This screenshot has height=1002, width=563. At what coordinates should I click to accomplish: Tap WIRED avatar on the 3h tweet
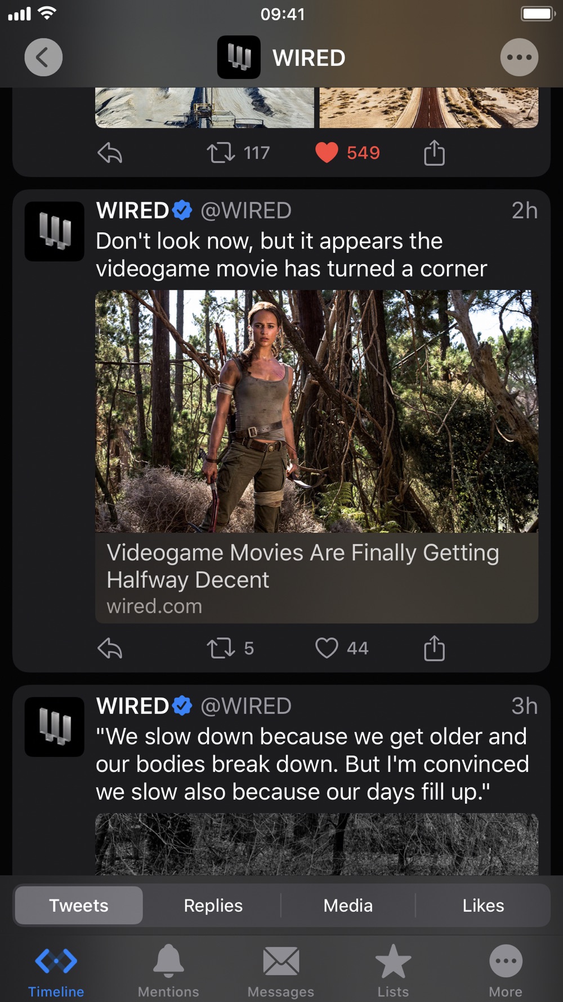tap(55, 727)
